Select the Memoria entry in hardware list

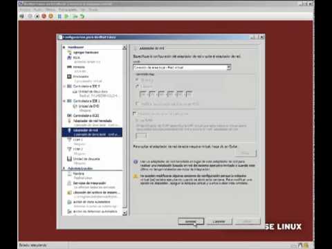tap(79, 67)
